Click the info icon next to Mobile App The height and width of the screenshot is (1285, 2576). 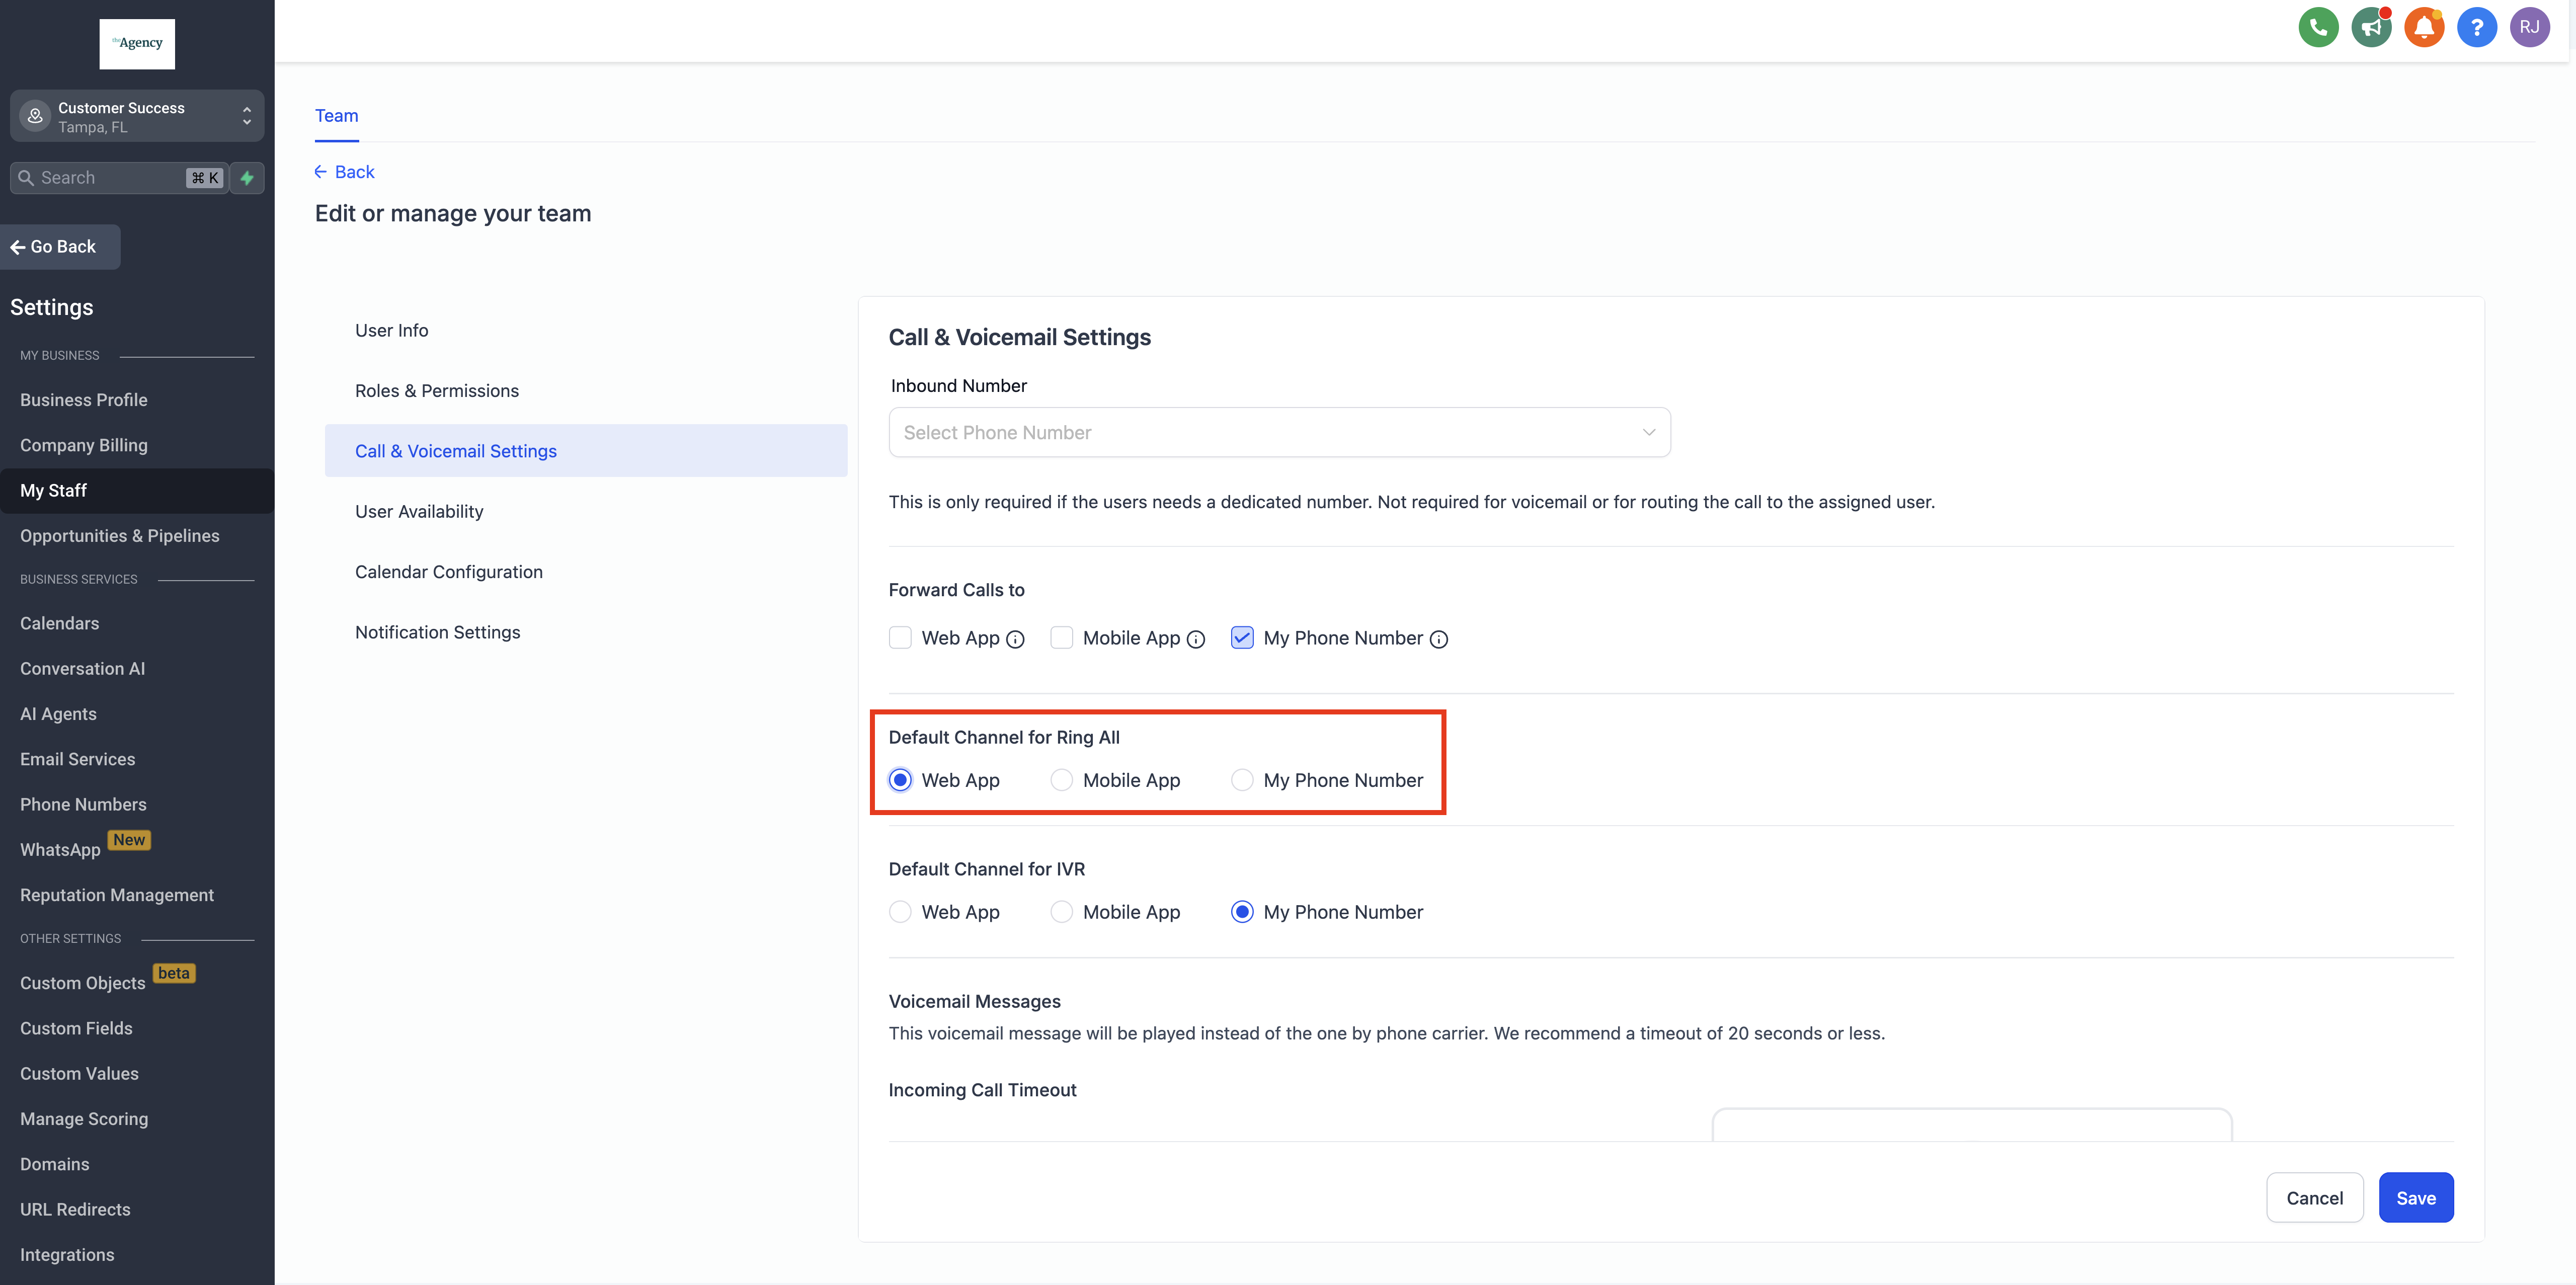click(x=1196, y=640)
